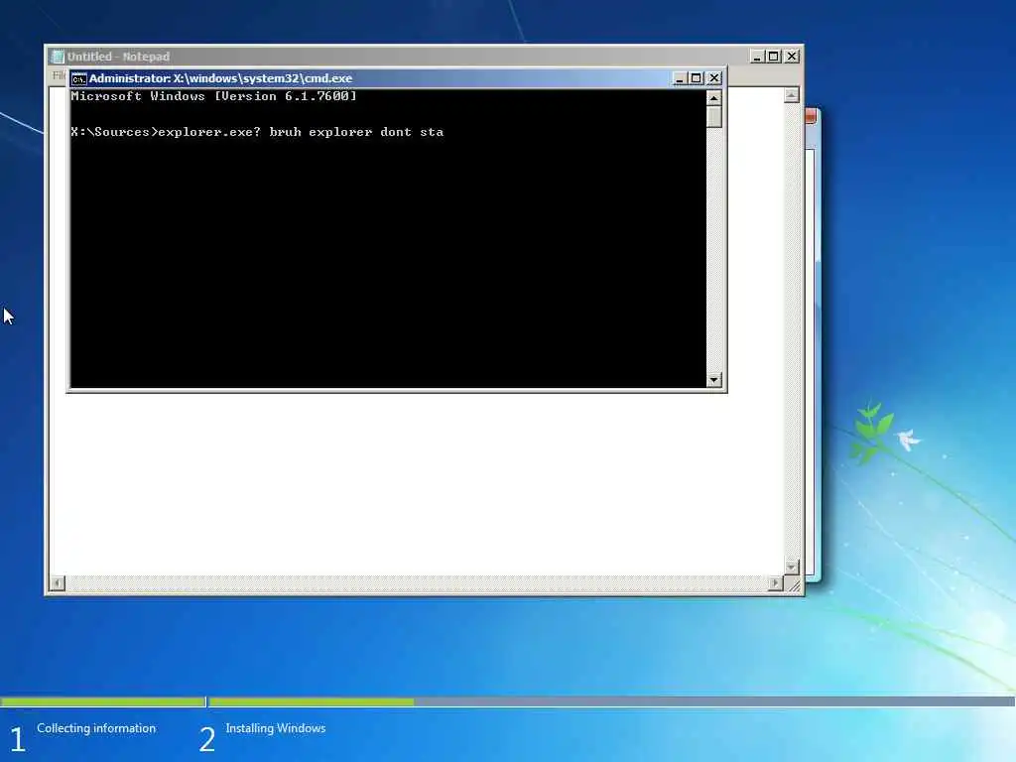The height and width of the screenshot is (762, 1016).
Task: Click Notepad's vertical scrollbar down arrow
Action: tap(791, 567)
